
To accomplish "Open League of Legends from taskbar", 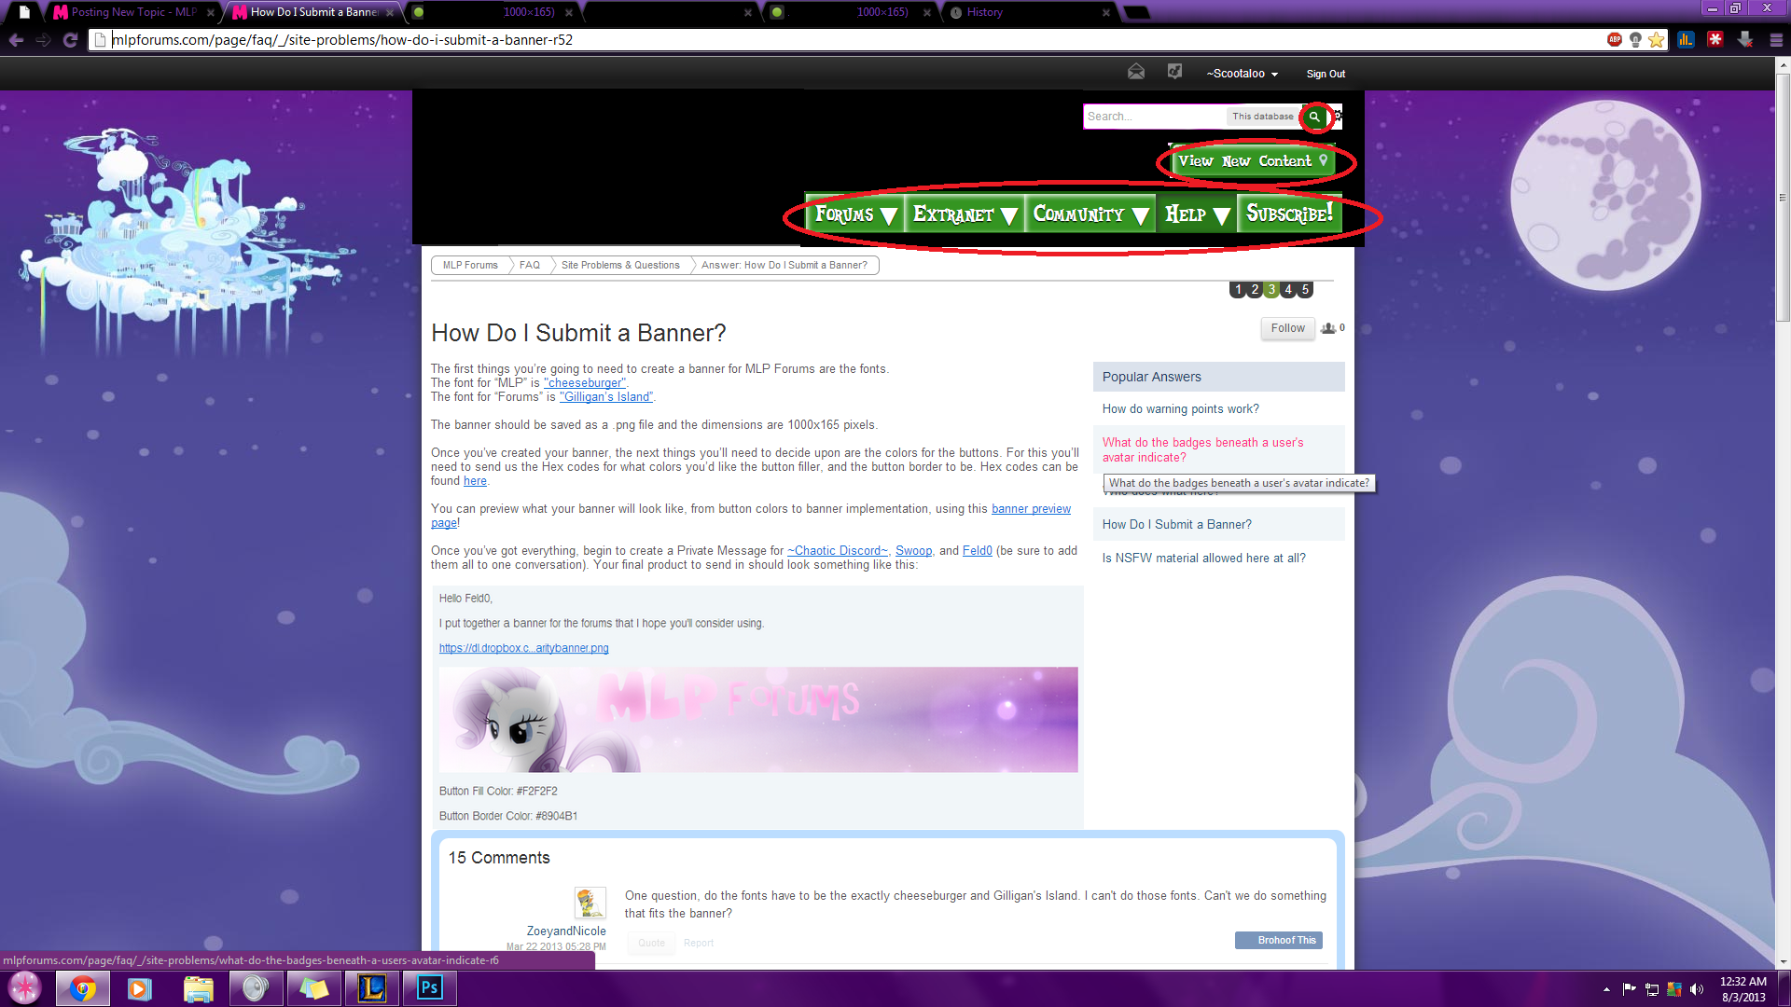I will (x=372, y=988).
